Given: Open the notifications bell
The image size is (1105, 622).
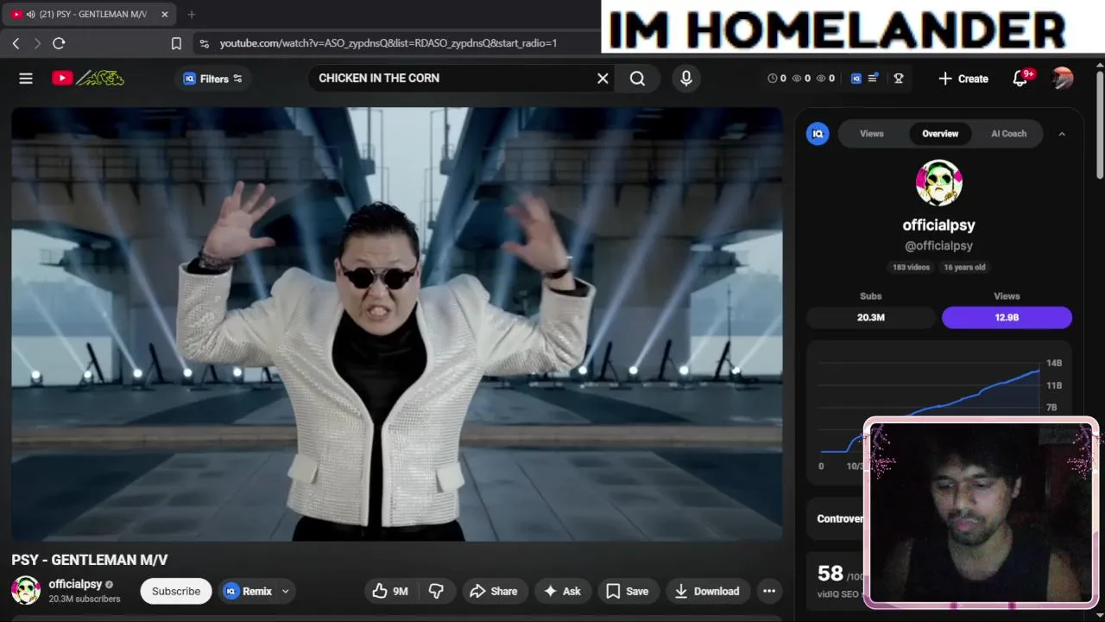Looking at the screenshot, I should 1020,79.
